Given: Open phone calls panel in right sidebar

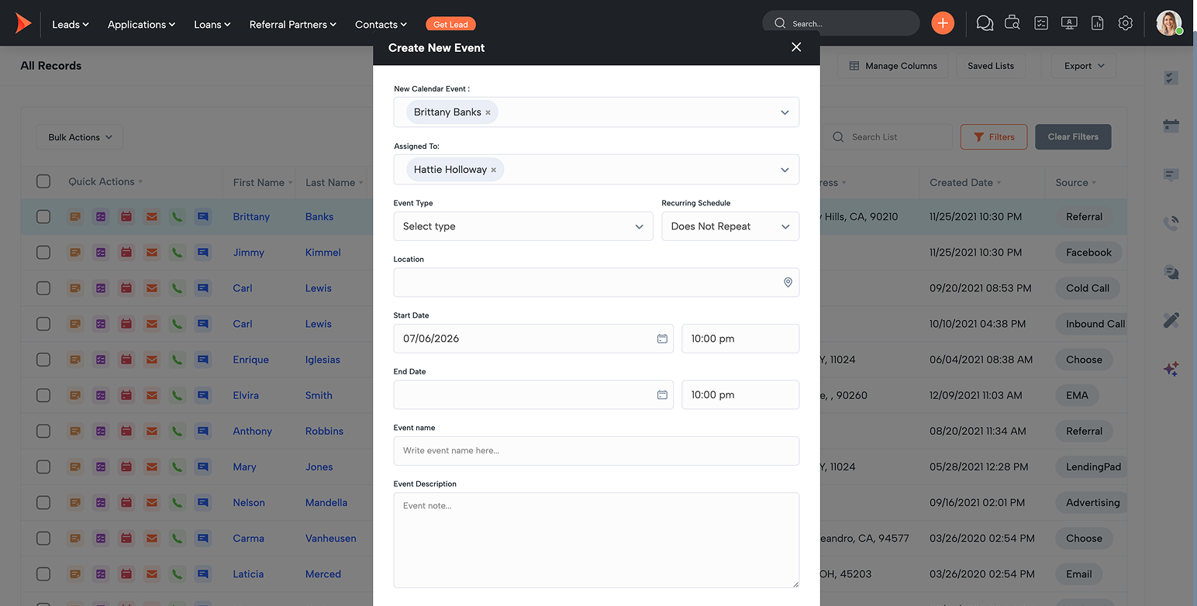Looking at the screenshot, I should 1171,223.
